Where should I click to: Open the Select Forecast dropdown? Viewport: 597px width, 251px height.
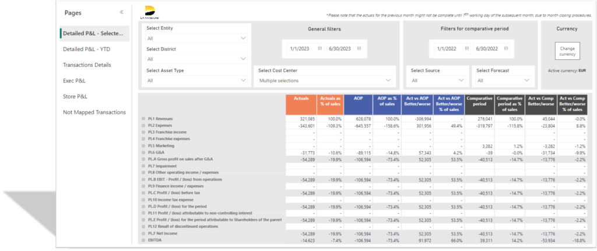coord(503,81)
